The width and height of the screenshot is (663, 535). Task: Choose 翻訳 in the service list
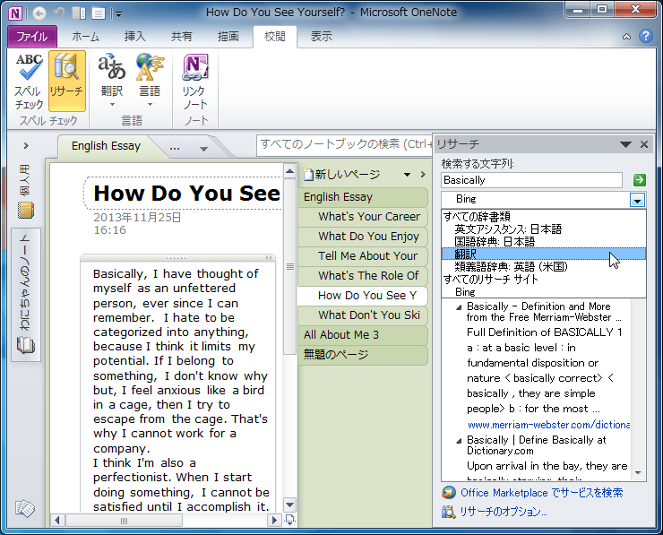tap(544, 254)
